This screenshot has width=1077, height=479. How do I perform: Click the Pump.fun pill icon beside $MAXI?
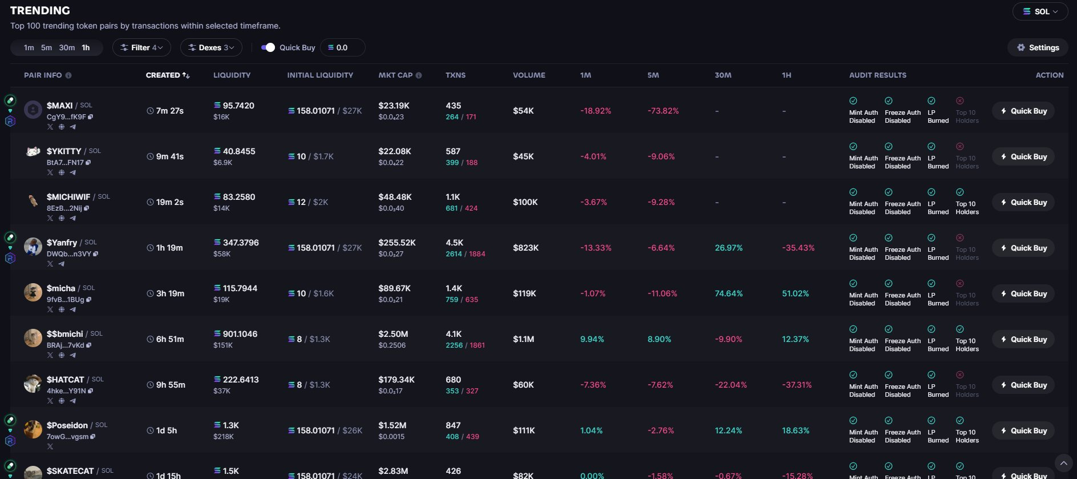coord(10,101)
